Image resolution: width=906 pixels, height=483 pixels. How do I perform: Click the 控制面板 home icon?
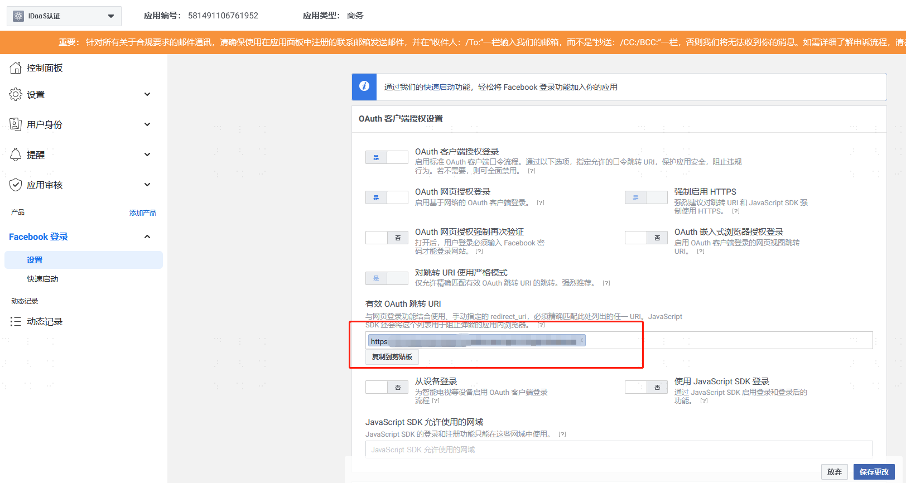[x=16, y=68]
